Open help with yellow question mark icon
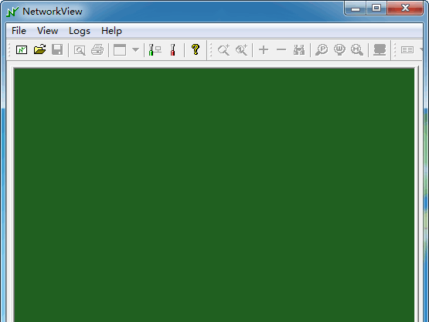This screenshot has height=322, width=429. point(196,50)
